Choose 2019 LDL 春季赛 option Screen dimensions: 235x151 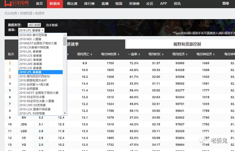tap(41, 52)
